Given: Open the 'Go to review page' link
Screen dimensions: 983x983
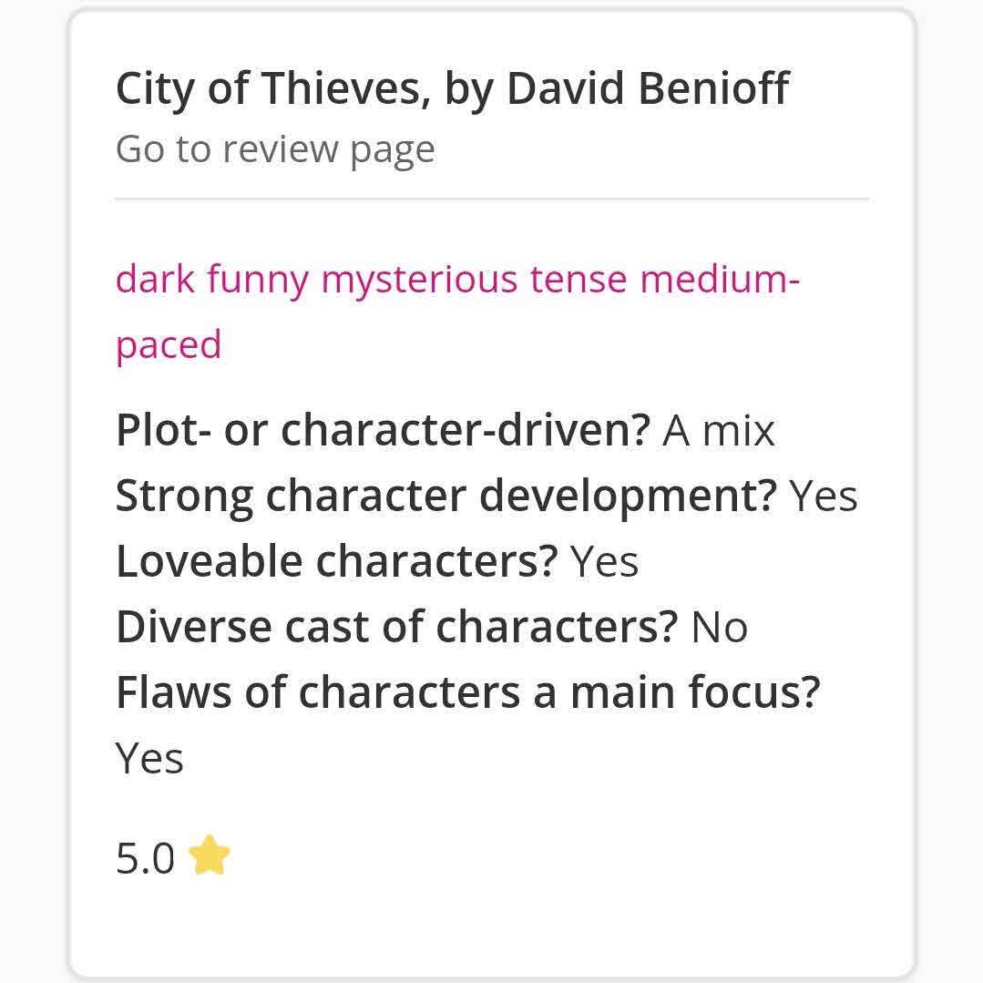Looking at the screenshot, I should (x=275, y=148).
